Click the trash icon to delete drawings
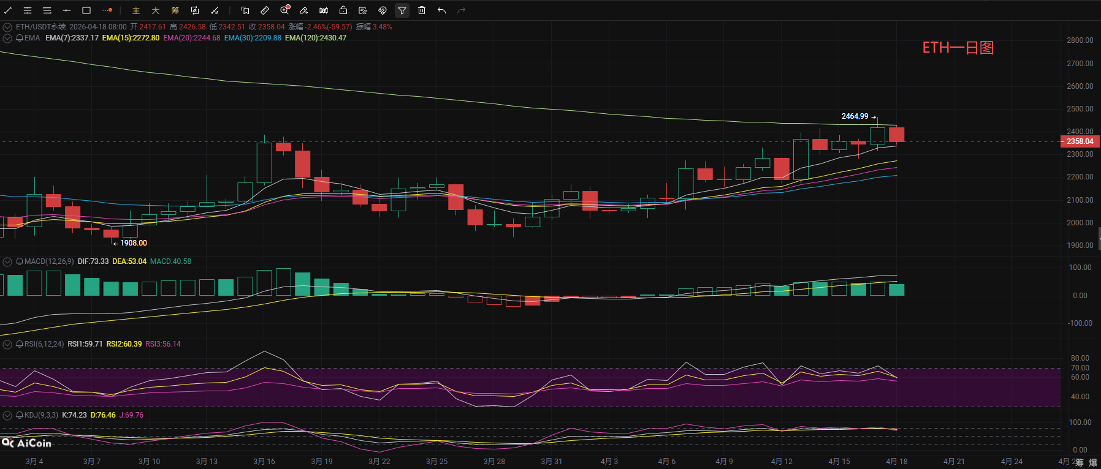The image size is (1101, 469). [422, 10]
